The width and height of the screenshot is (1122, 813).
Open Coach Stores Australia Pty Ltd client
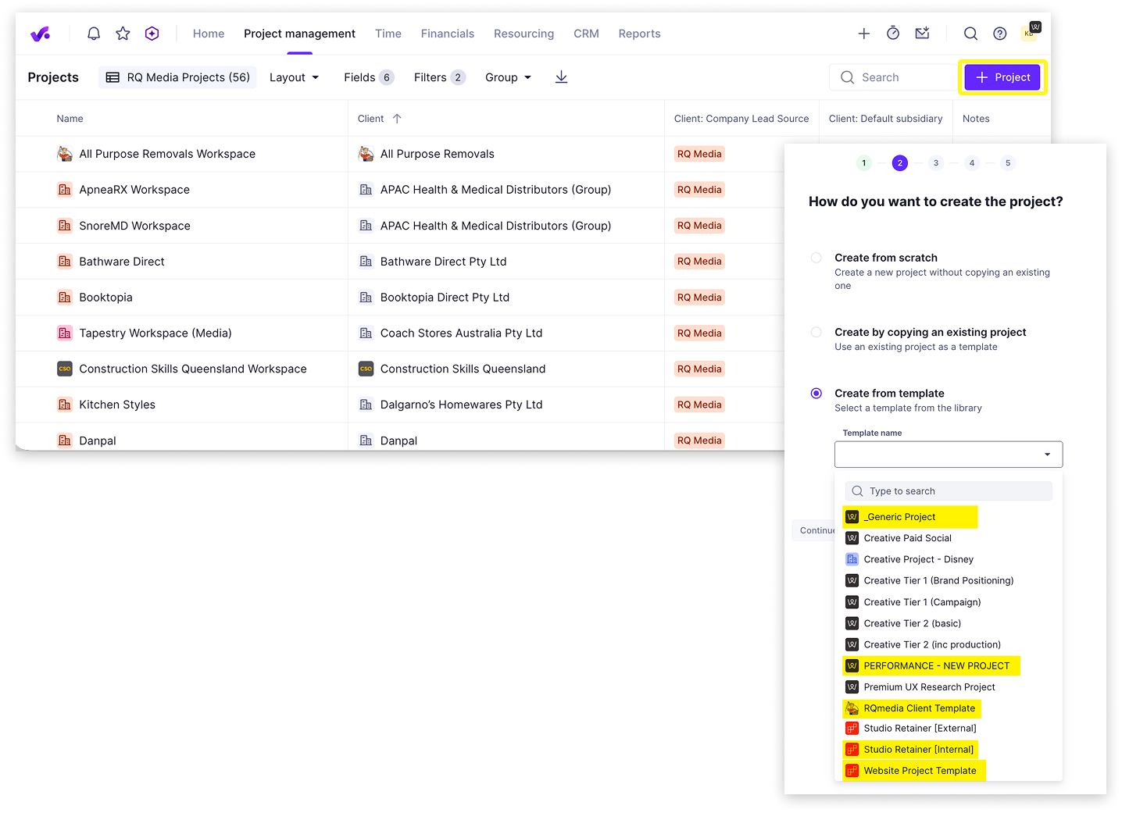461,333
